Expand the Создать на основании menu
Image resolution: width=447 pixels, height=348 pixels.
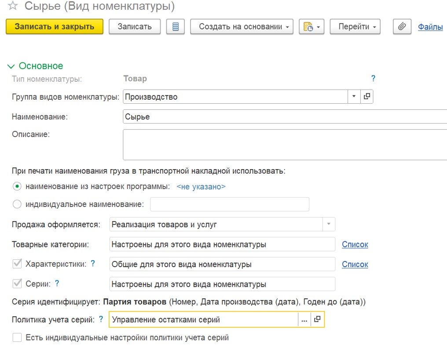coord(242,26)
